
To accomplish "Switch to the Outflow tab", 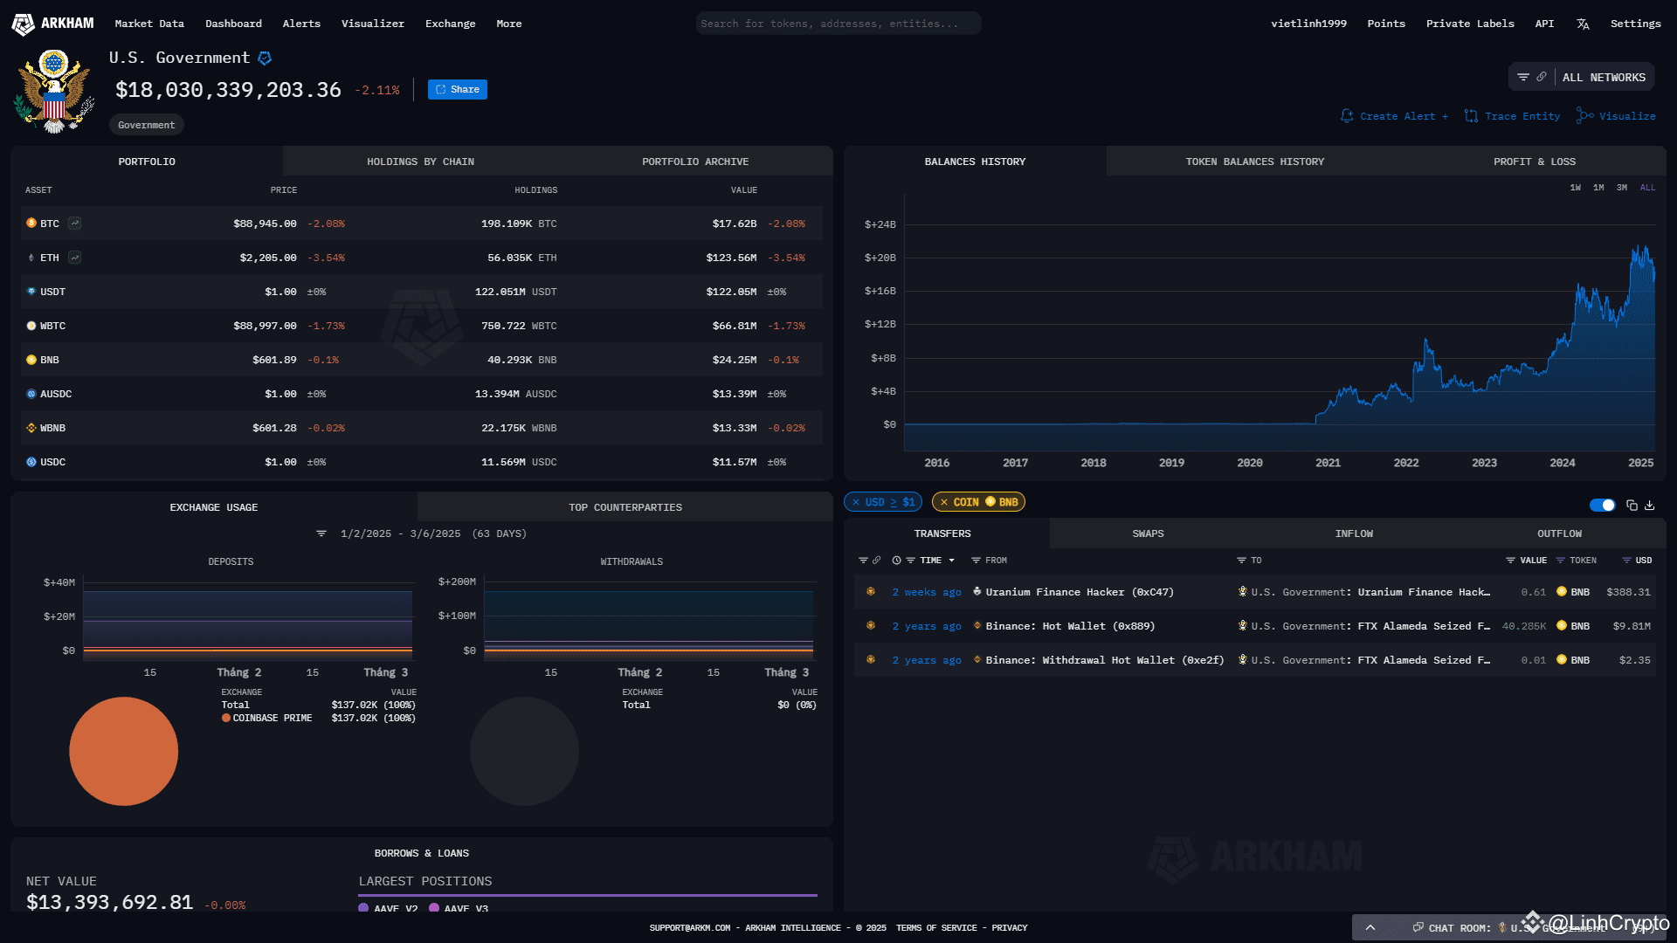I will (x=1559, y=533).
